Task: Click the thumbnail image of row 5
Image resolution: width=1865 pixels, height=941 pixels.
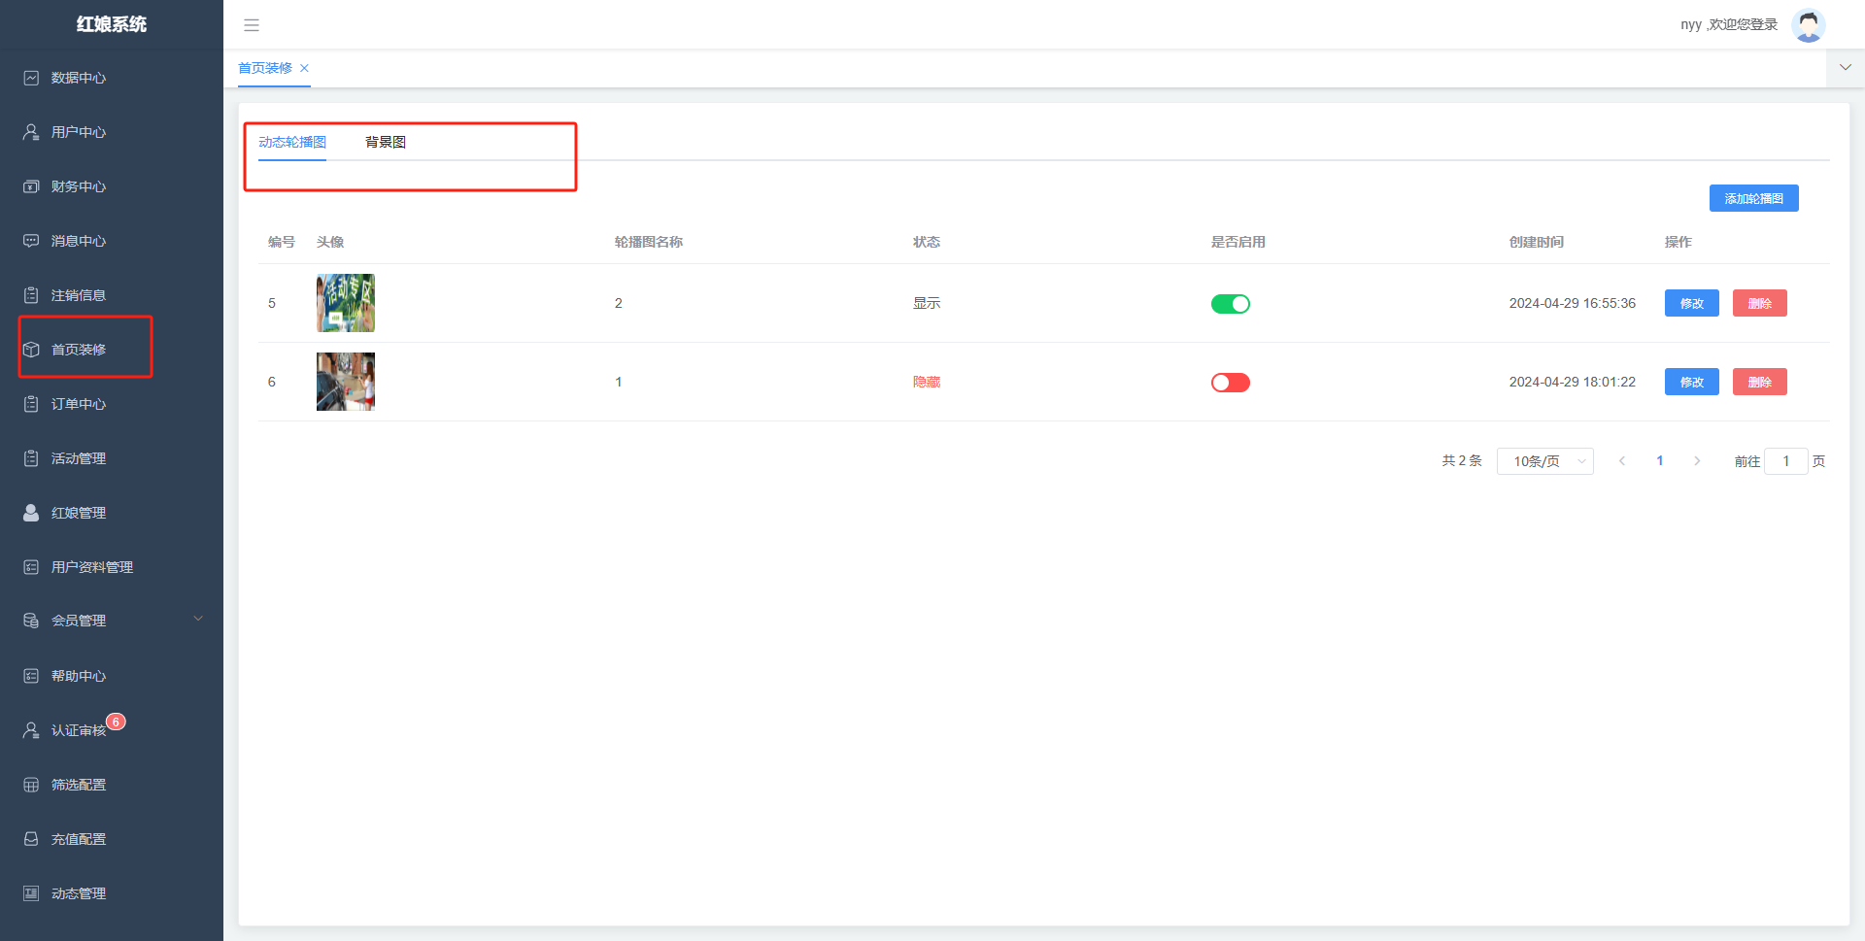Action: pos(346,303)
